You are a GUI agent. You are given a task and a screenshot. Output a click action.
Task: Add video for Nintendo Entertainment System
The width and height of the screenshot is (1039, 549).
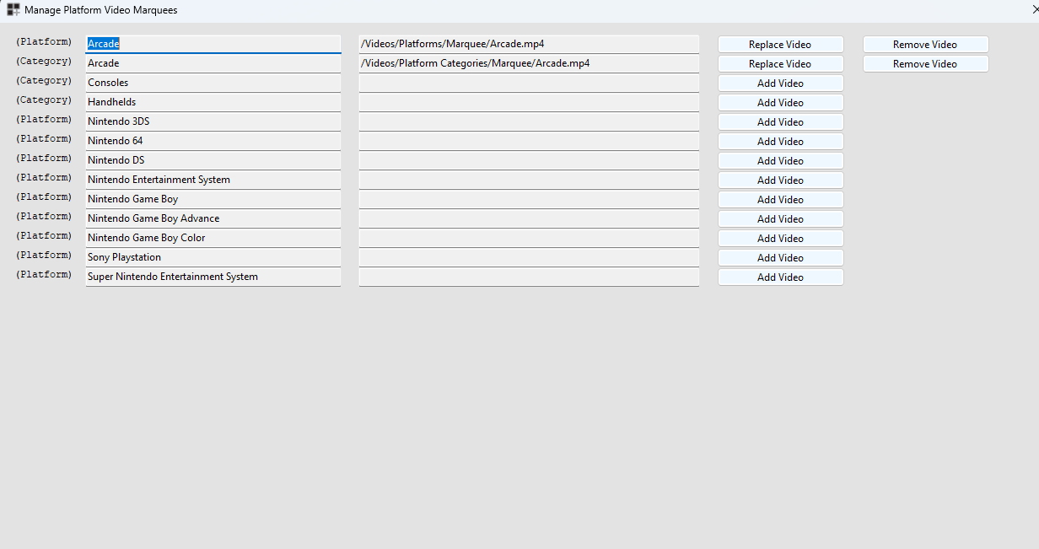(780, 180)
